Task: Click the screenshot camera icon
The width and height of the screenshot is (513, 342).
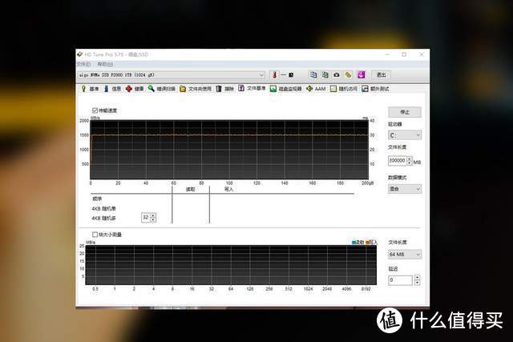Action: [x=336, y=74]
